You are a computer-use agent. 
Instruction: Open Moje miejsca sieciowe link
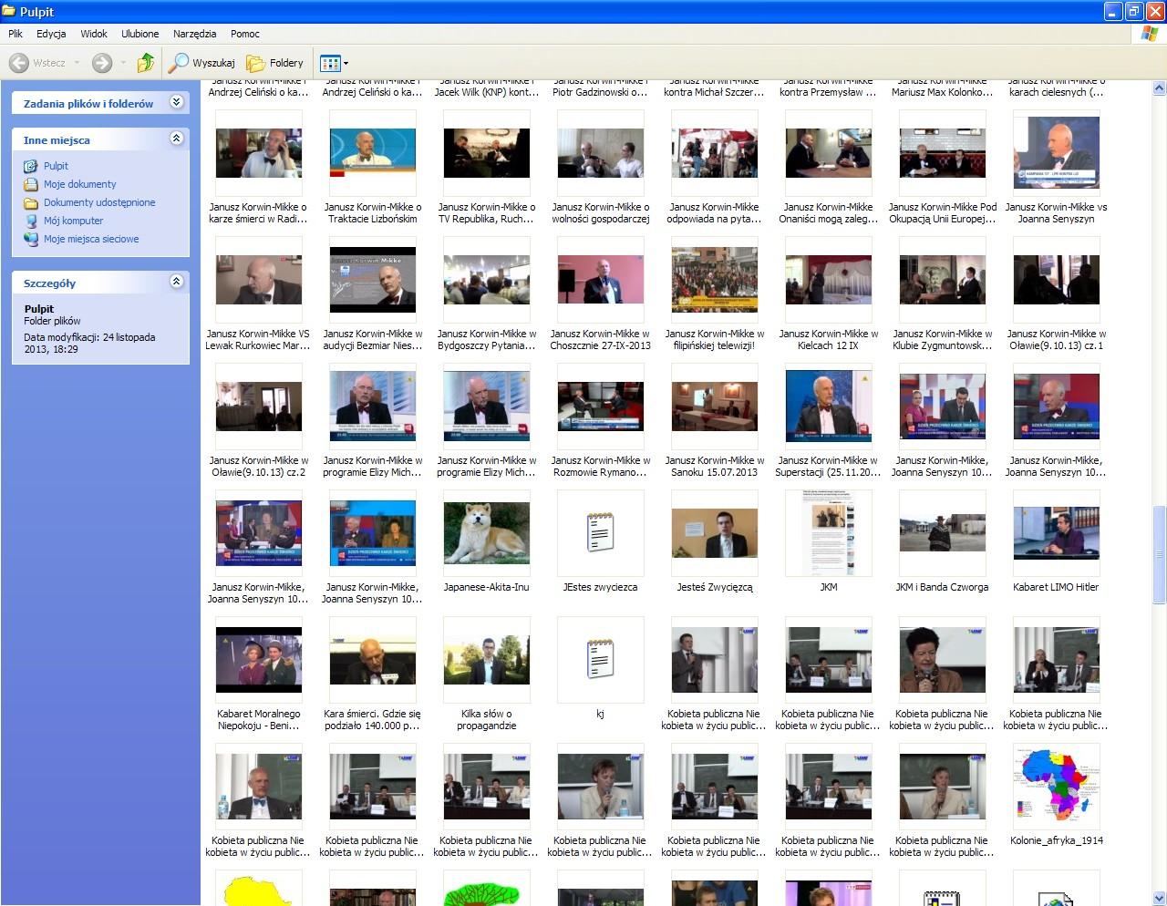[91, 239]
